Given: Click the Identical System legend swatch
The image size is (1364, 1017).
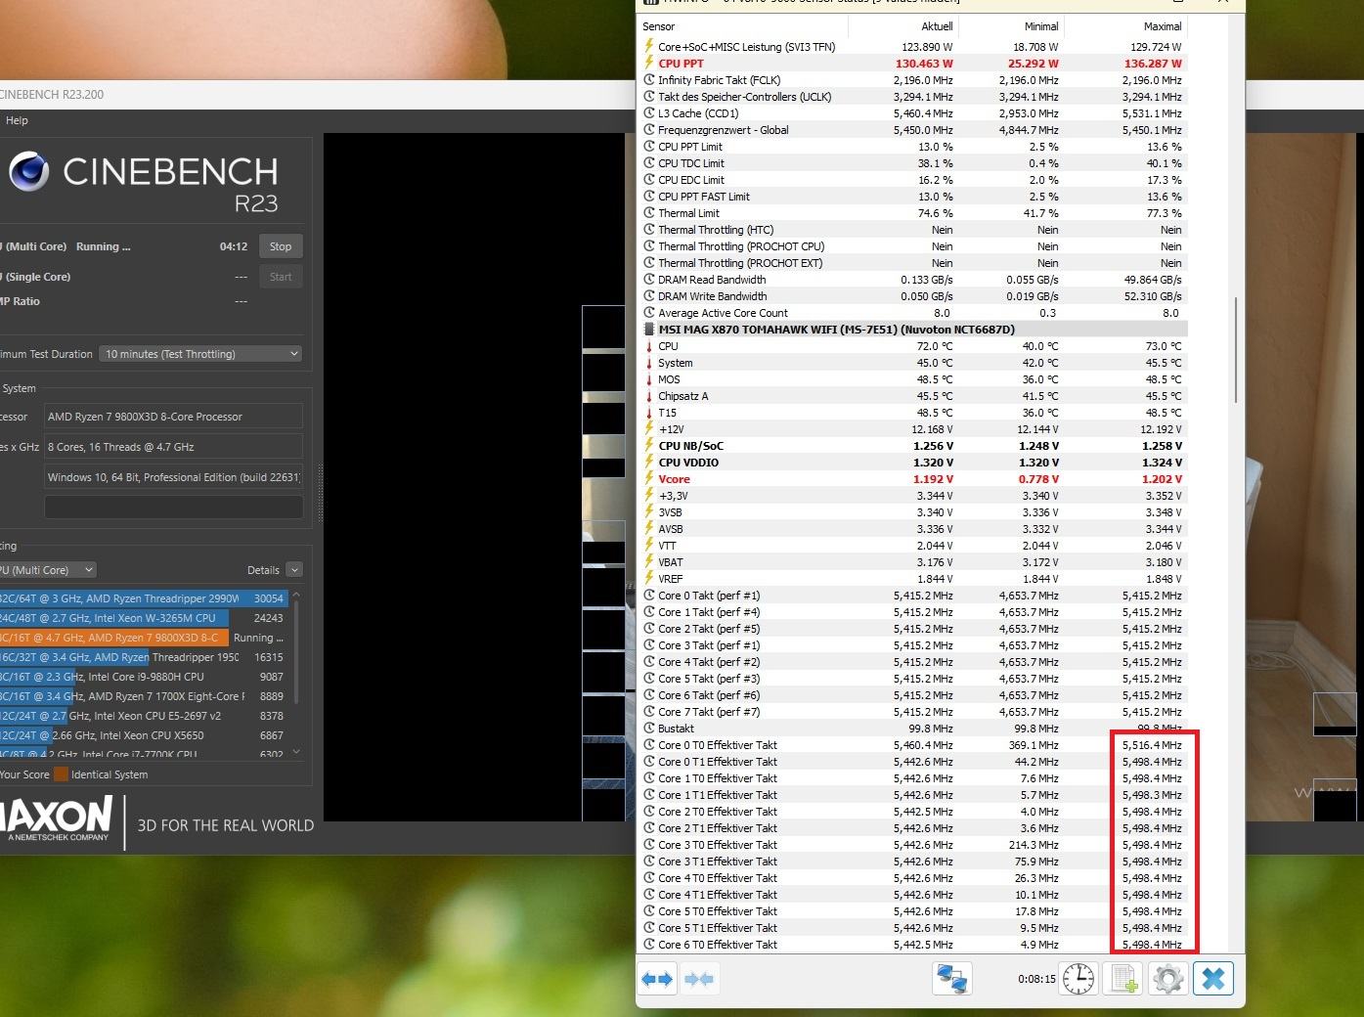Looking at the screenshot, I should point(61,774).
